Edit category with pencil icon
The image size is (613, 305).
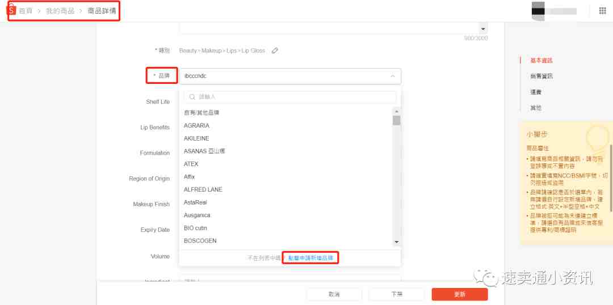point(275,50)
